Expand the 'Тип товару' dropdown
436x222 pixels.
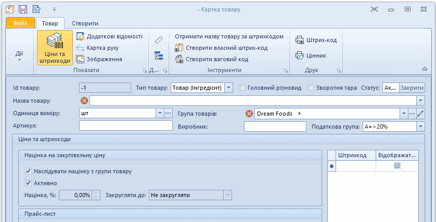point(229,88)
